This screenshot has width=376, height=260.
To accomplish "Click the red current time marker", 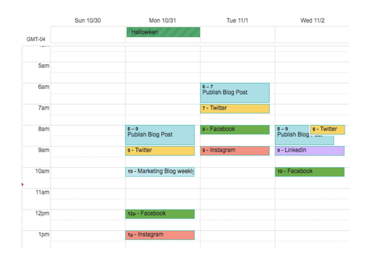I will tap(22, 185).
